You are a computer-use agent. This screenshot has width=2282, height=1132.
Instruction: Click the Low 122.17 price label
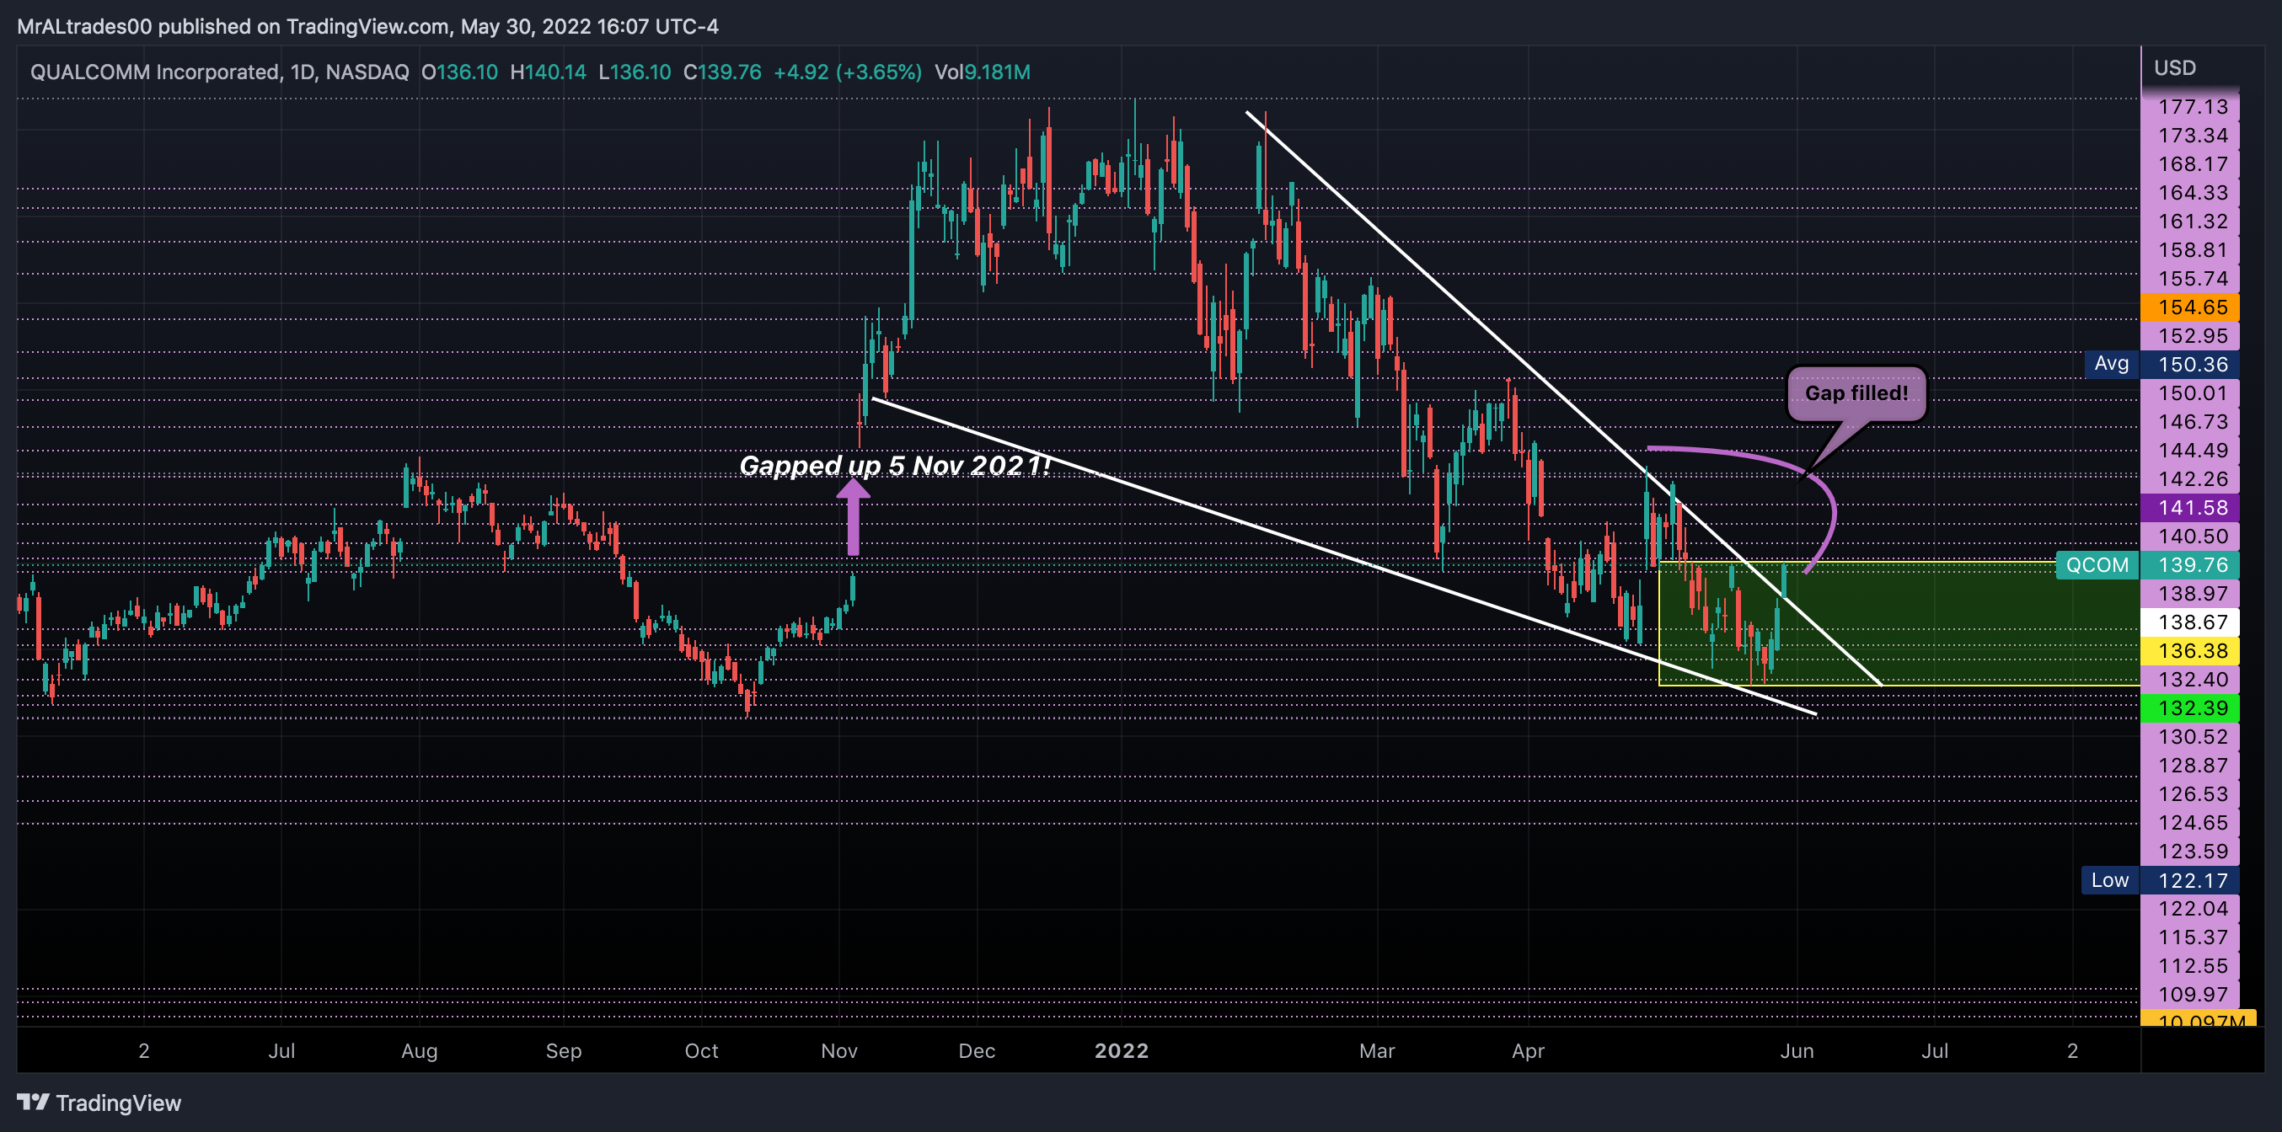pos(2160,880)
